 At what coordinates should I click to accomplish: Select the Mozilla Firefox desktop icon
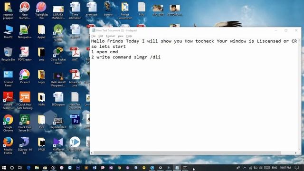(x=8, y=146)
